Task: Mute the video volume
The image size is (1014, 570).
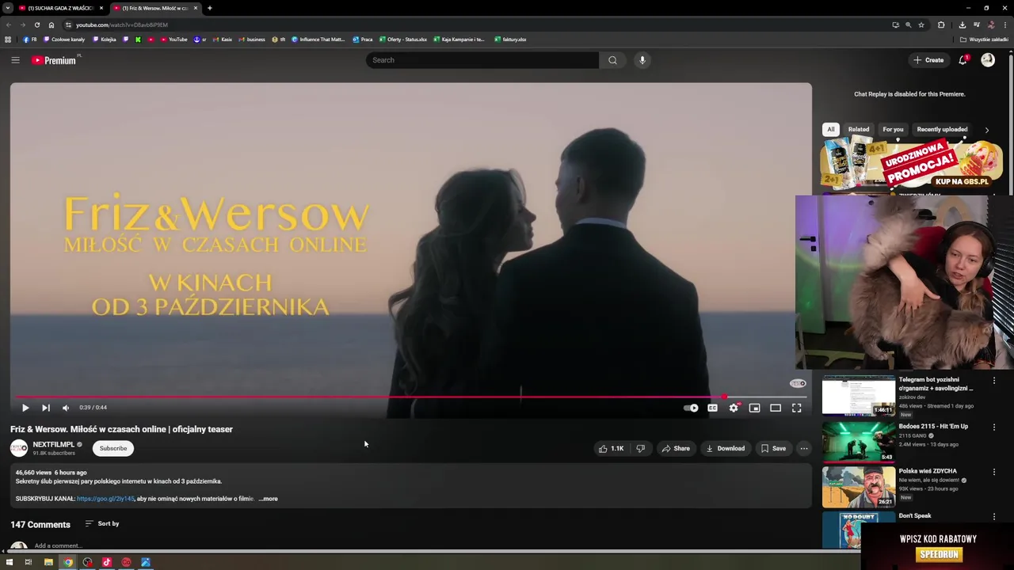Action: [x=66, y=408]
